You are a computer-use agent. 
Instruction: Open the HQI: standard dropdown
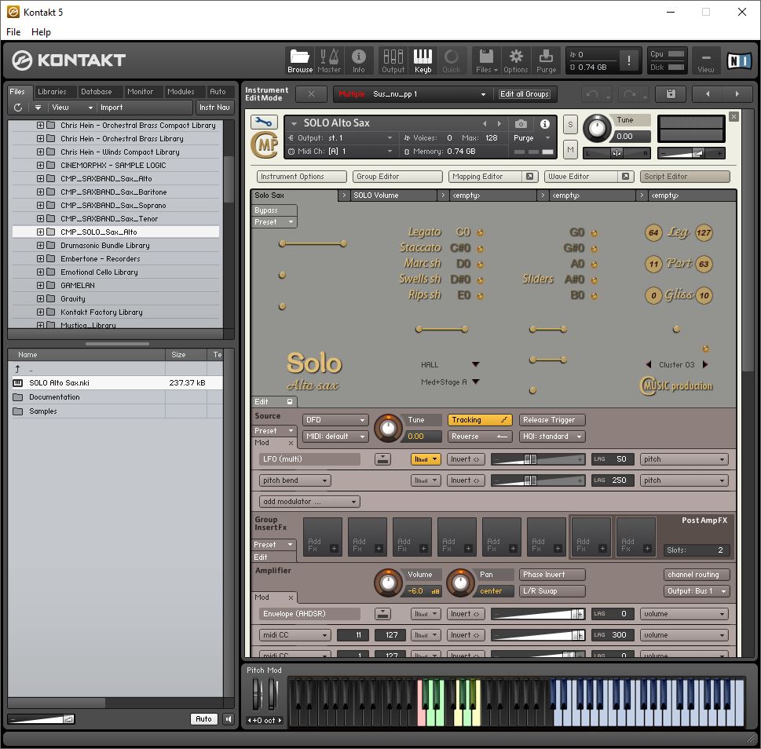click(552, 436)
